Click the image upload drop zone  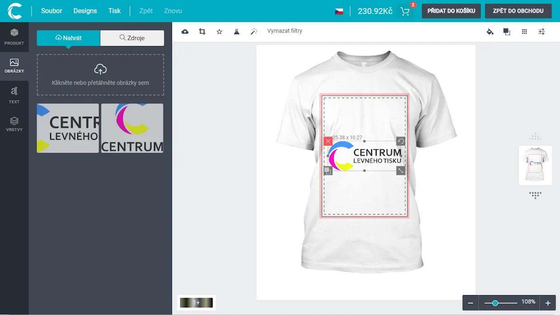(100, 75)
